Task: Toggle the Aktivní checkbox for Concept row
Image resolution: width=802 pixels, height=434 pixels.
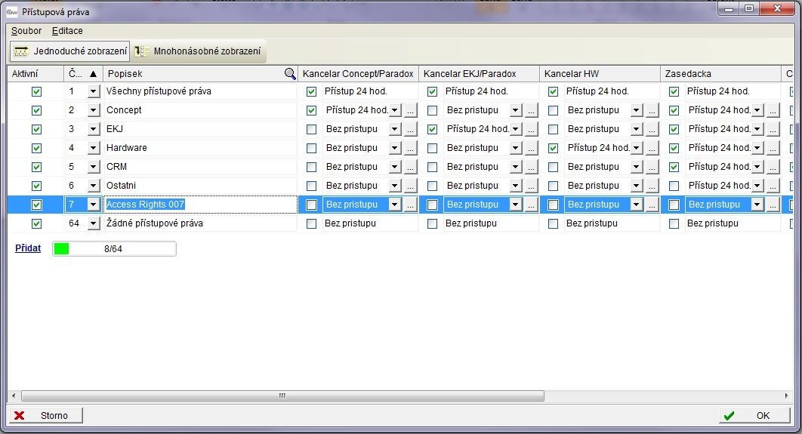Action: click(x=36, y=110)
